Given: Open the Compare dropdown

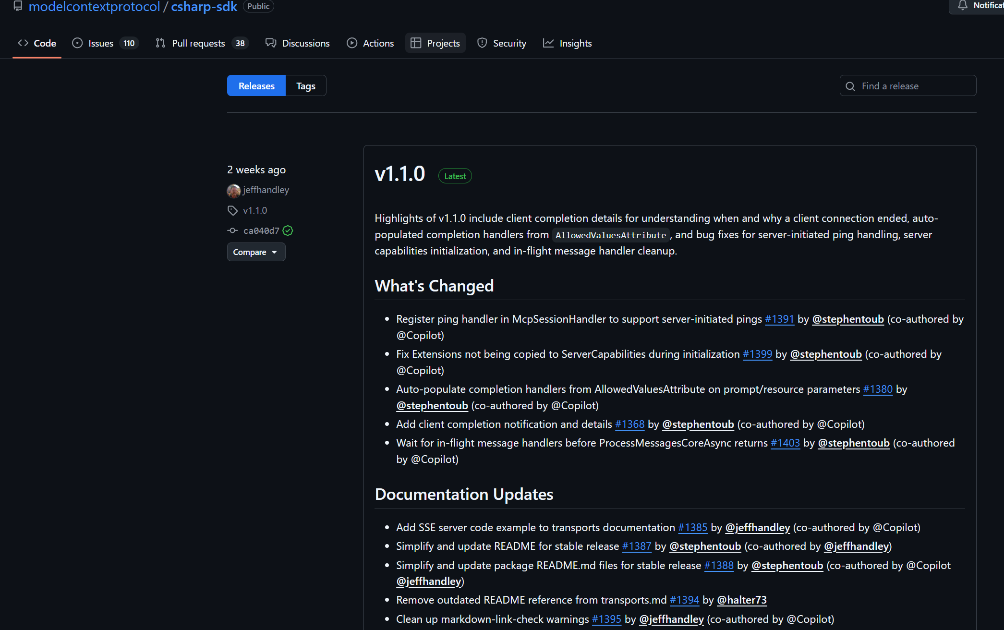Looking at the screenshot, I should pyautogui.click(x=256, y=252).
